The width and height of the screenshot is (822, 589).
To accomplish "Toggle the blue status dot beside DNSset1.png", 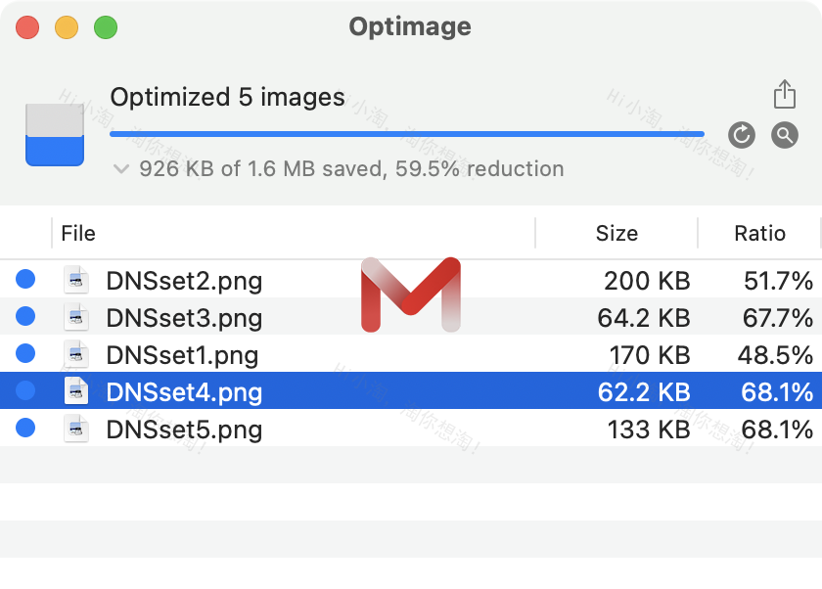I will coord(25,354).
